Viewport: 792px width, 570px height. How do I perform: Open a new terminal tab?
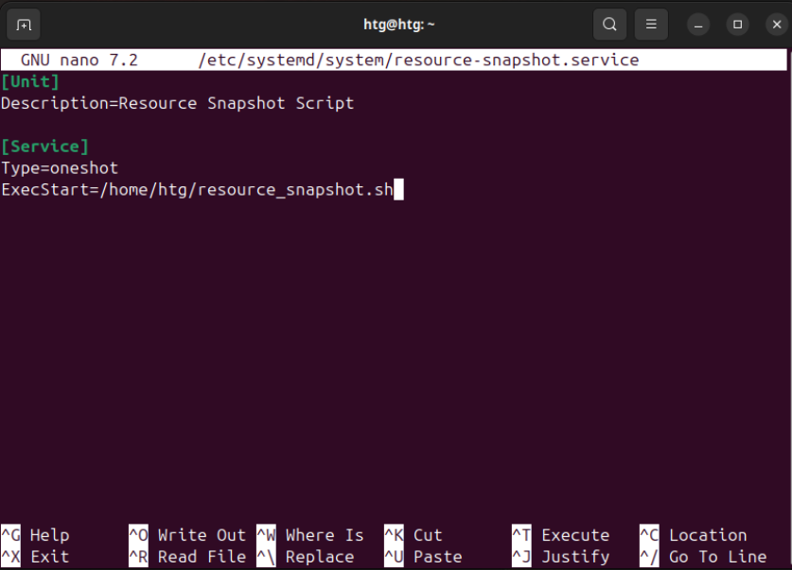tap(24, 25)
